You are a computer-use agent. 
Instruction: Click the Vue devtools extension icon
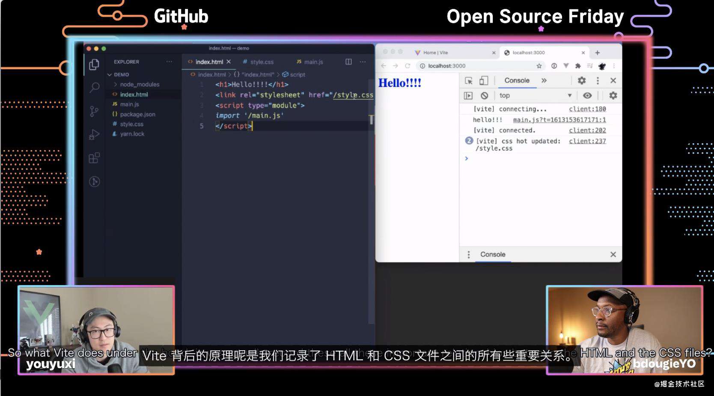(566, 66)
